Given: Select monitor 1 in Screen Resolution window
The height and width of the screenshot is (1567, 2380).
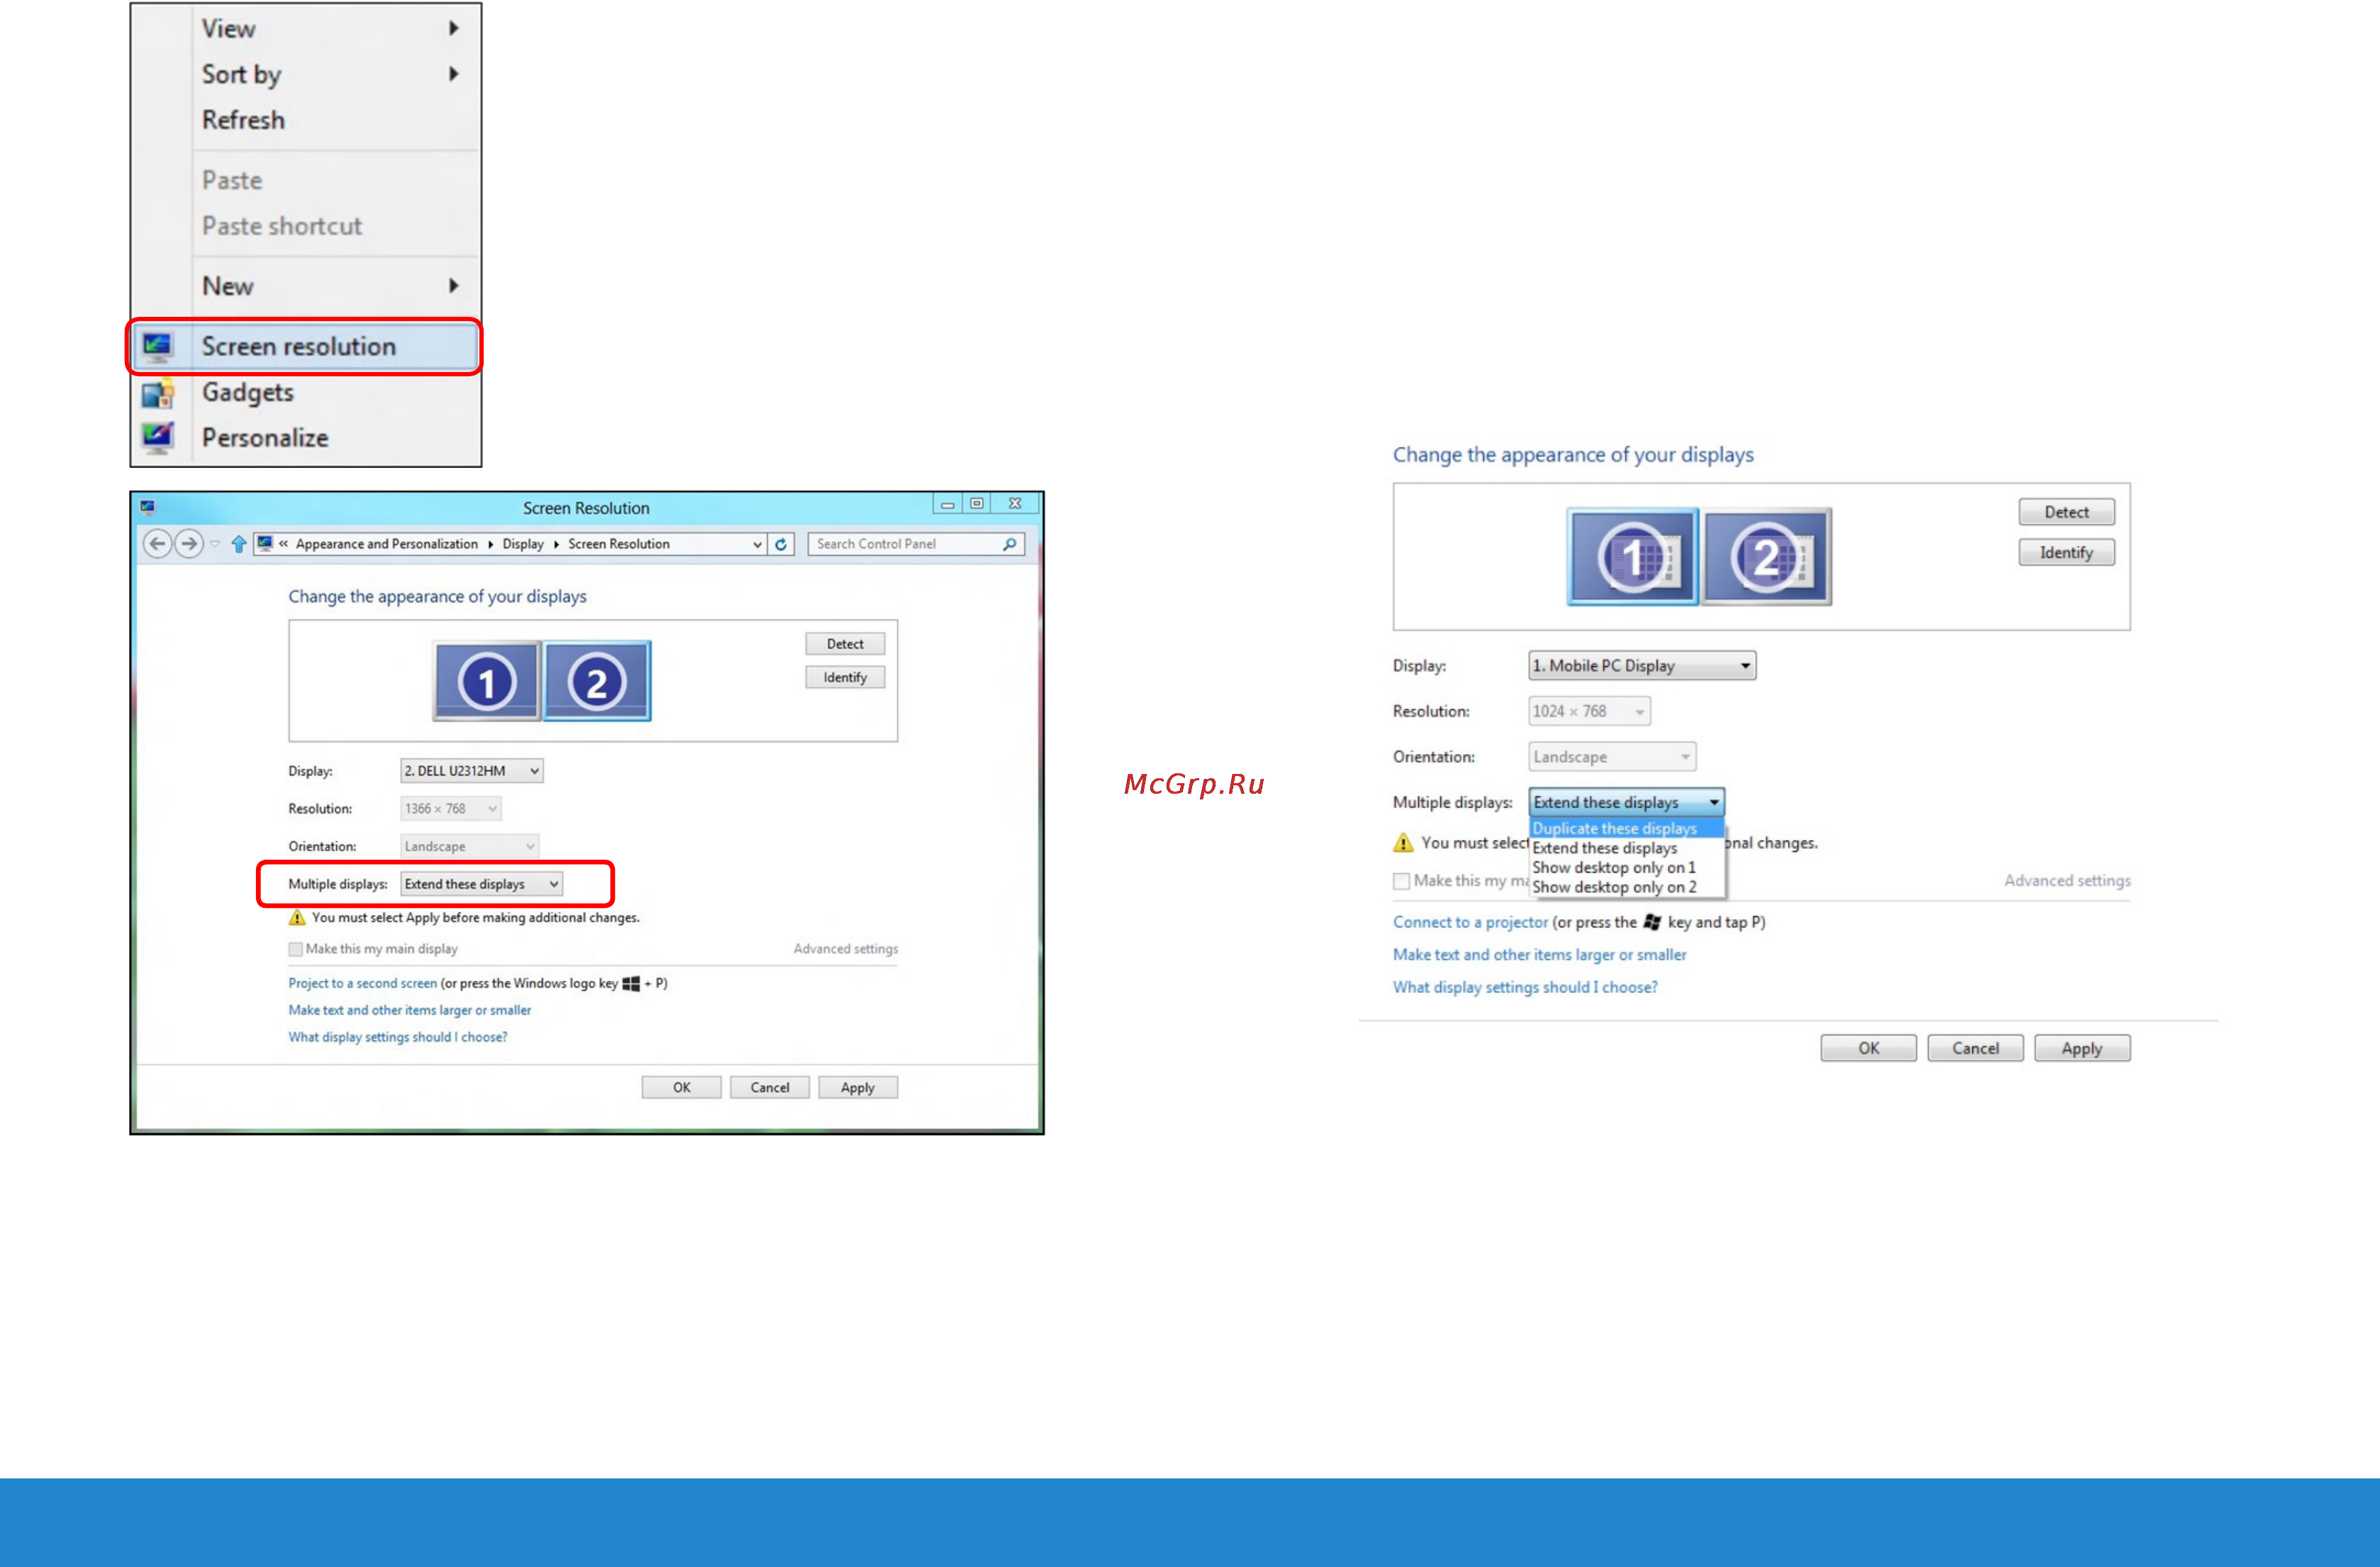Looking at the screenshot, I should (487, 682).
